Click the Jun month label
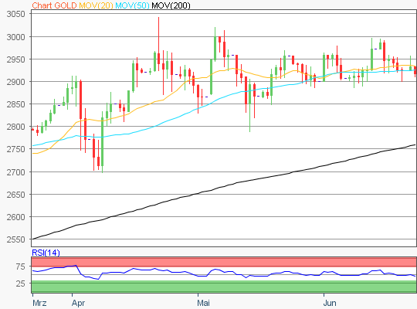This screenshot has height=309, width=417. coord(330,303)
